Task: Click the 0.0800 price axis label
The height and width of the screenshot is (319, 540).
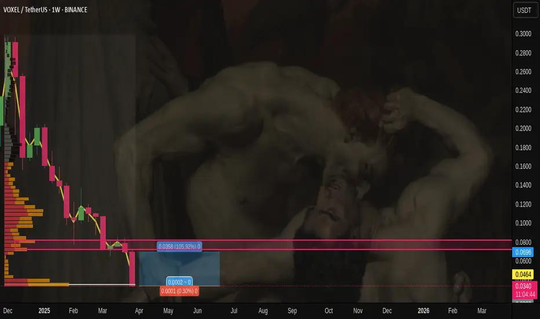Action: pos(523,242)
